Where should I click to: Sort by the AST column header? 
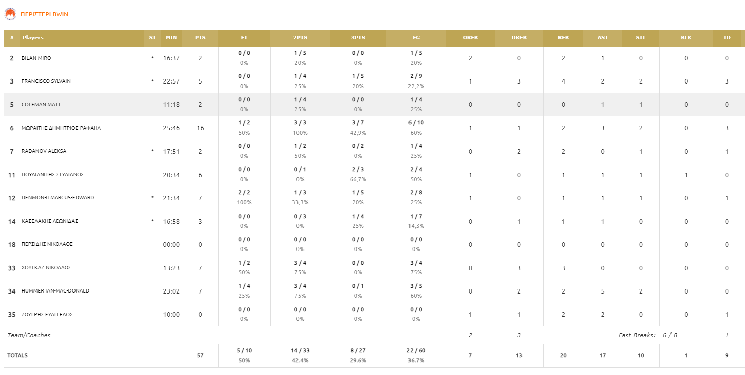tap(603, 38)
